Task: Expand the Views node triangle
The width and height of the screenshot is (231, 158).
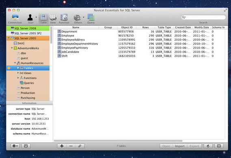Action: tap(18, 73)
